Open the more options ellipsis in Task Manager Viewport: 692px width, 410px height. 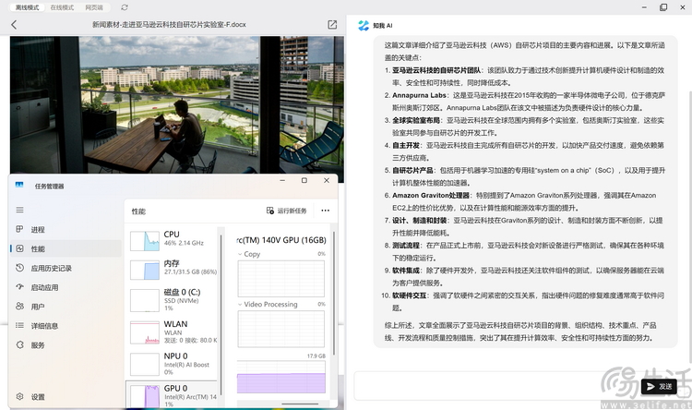pyautogui.click(x=326, y=211)
